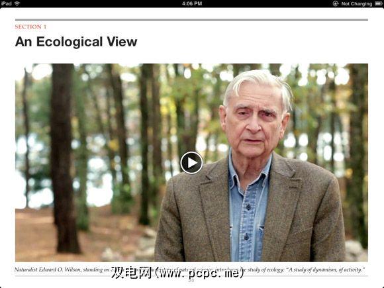Tap the large tree trunk at left of video
This screenshot has height=288, width=384.
click(x=64, y=158)
